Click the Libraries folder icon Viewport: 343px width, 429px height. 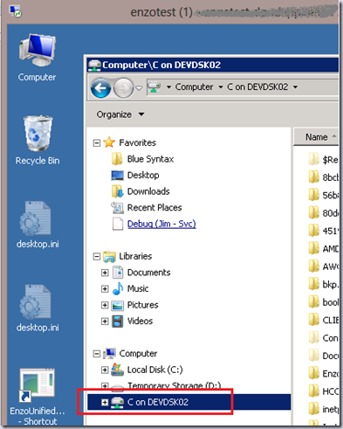(109, 256)
